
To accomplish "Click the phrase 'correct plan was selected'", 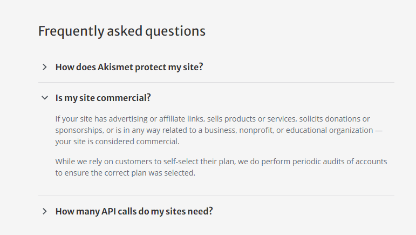I will 149,173.
